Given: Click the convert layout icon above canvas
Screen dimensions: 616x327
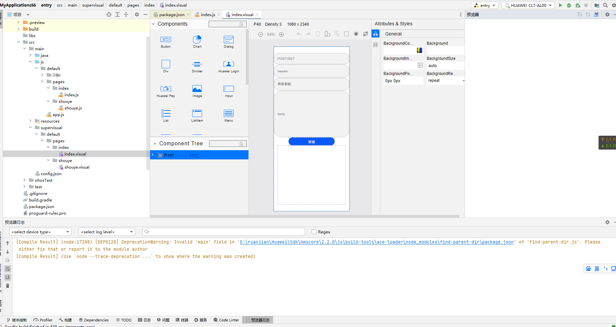Looking at the screenshot, I should (366, 34).
